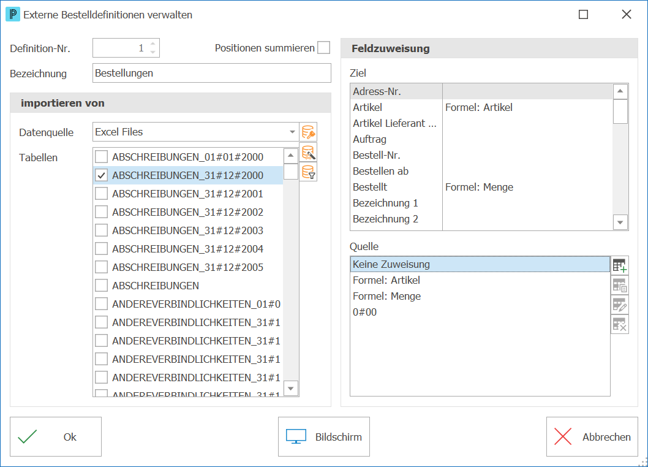This screenshot has height=467, width=648.
Task: Uncheck the ABSCHREIBUNGEN_31#12#2000 table
Action: tap(101, 175)
